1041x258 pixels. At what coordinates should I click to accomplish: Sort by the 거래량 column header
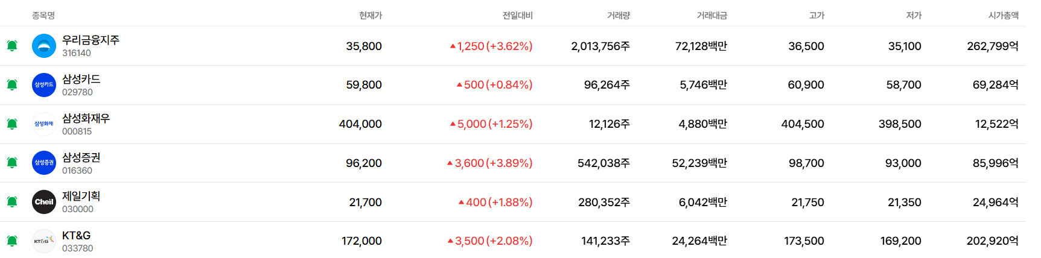618,16
